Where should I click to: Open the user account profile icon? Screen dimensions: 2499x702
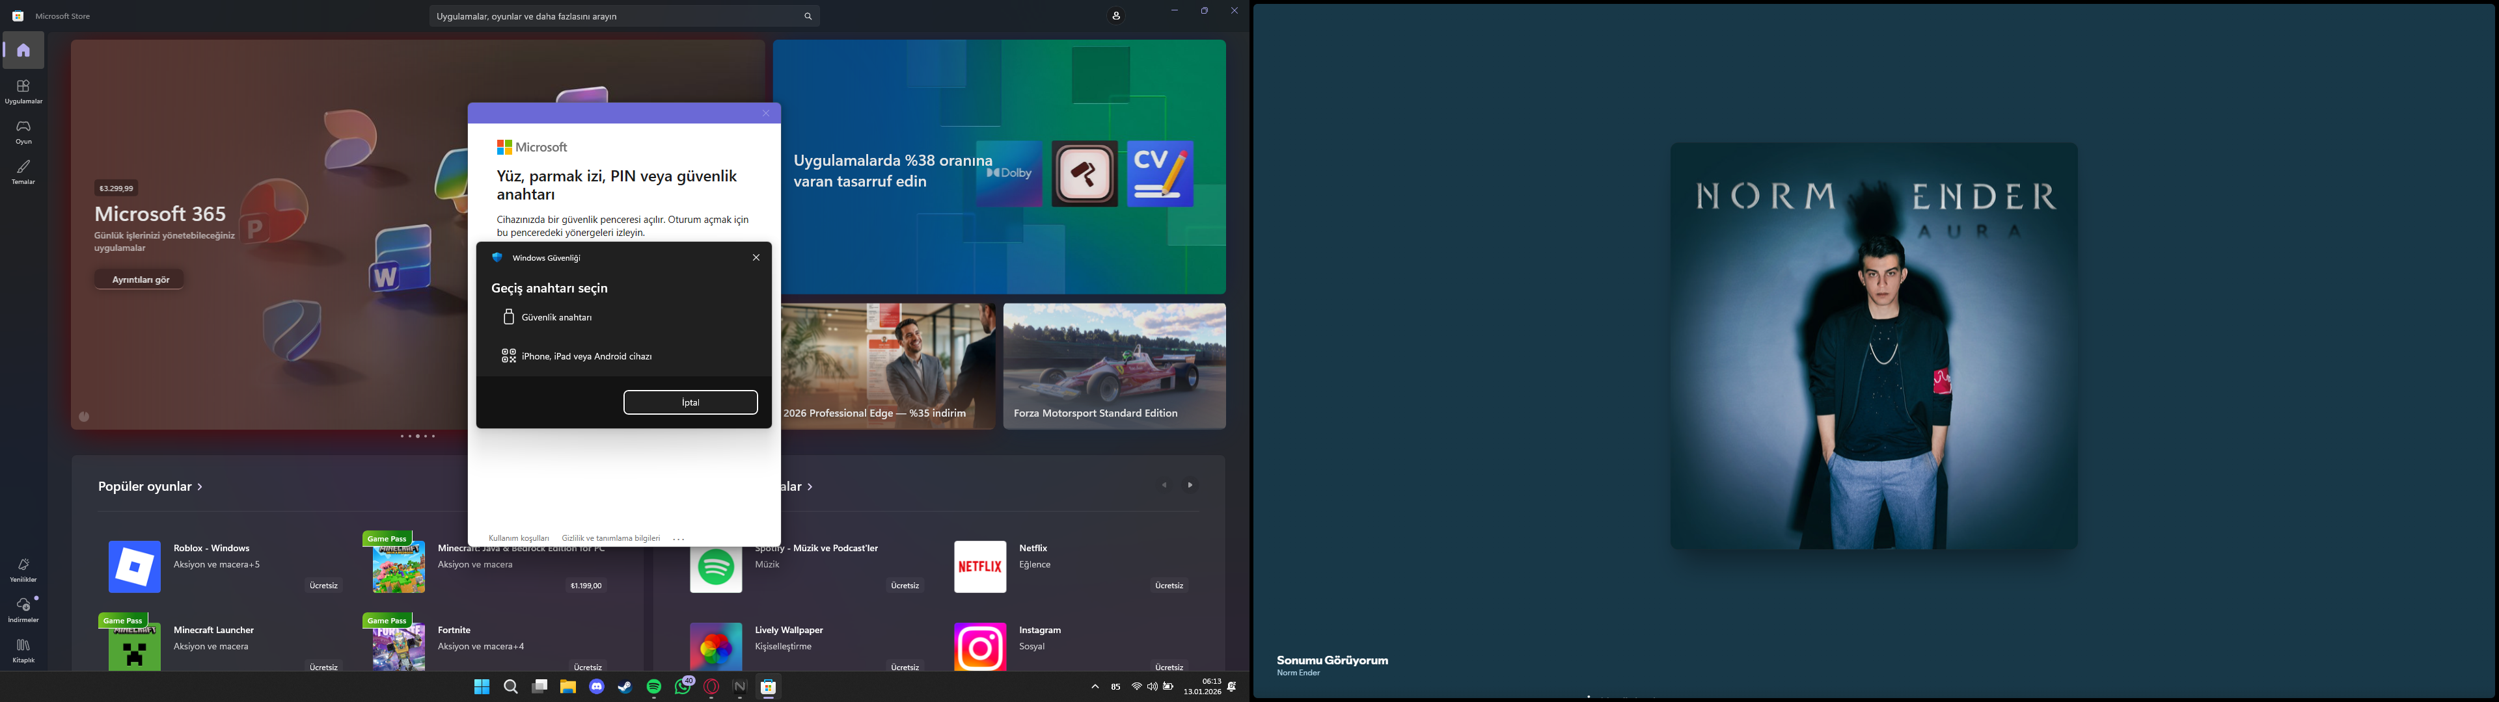(x=1117, y=16)
